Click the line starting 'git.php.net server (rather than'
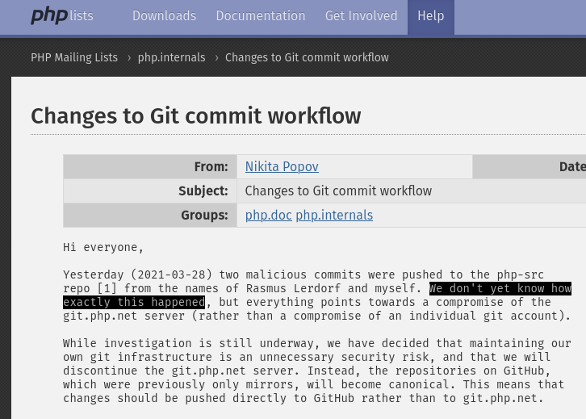 click(317, 316)
